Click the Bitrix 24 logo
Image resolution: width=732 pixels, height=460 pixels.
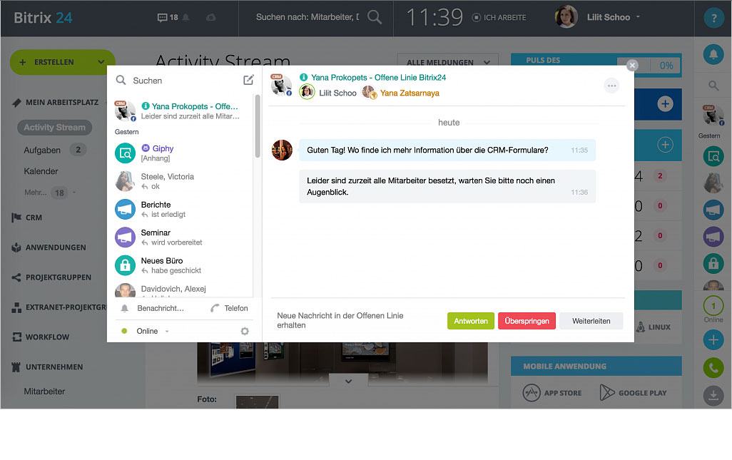(x=43, y=18)
